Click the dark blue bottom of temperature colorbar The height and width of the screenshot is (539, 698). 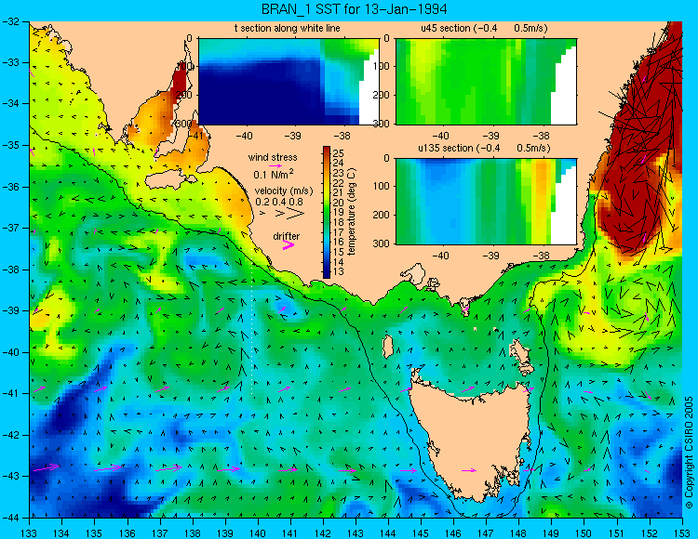327,274
